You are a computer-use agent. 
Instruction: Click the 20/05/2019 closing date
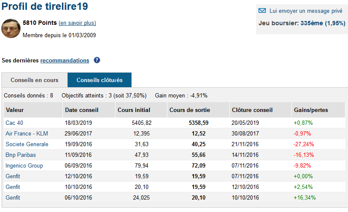tap(245, 123)
